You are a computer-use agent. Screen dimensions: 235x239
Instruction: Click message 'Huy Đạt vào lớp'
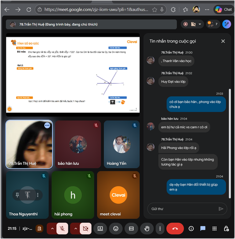(173, 82)
